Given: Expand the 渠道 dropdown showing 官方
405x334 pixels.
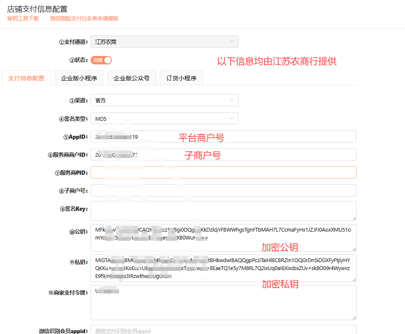Looking at the screenshot, I should click(x=164, y=100).
